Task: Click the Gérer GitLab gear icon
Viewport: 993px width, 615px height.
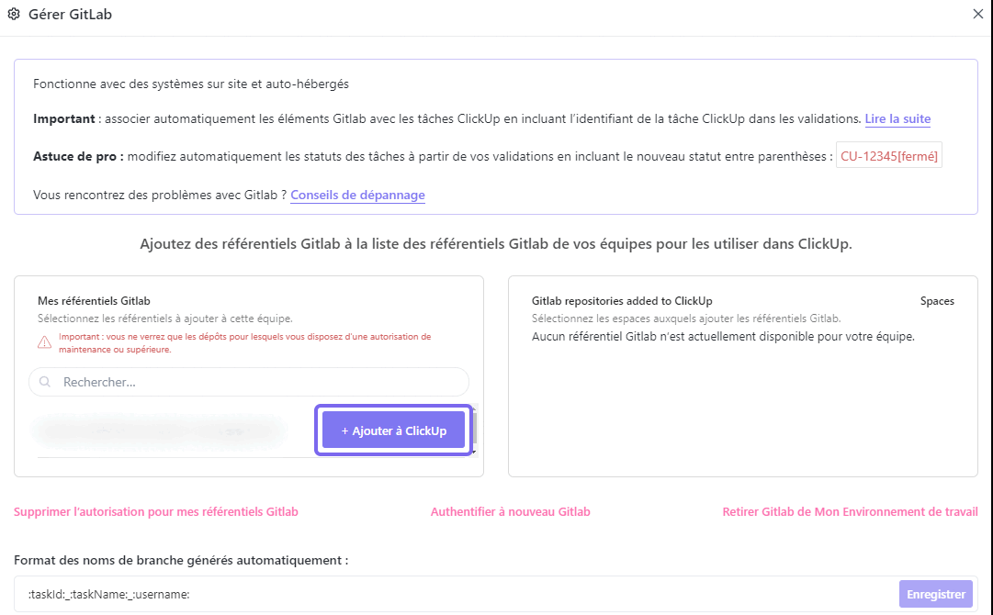Action: click(14, 14)
